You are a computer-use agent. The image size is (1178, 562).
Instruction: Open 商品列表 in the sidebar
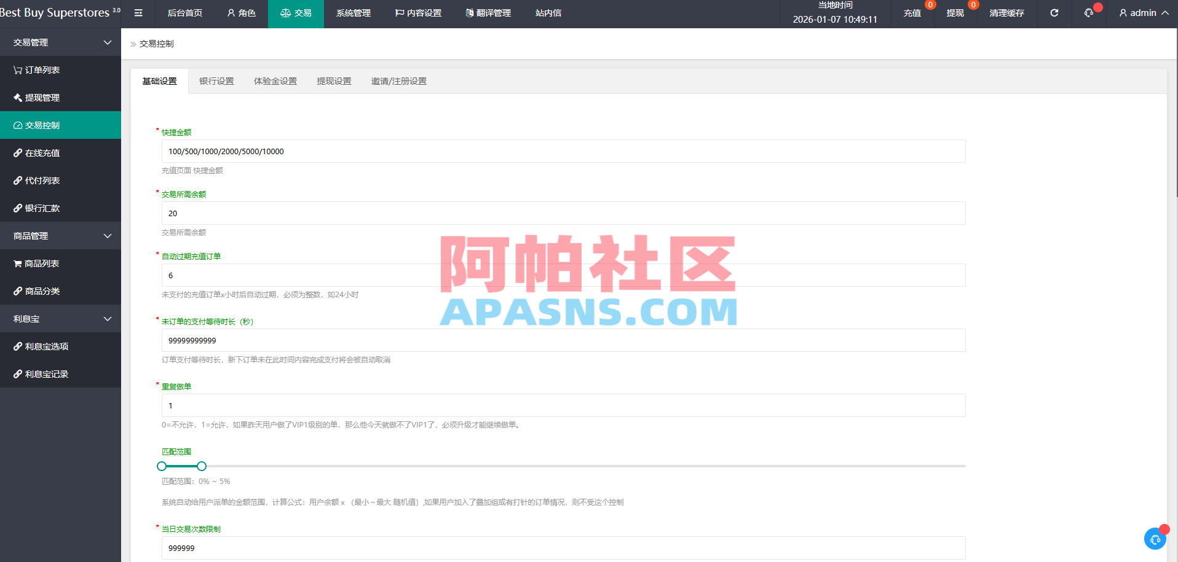click(x=60, y=263)
